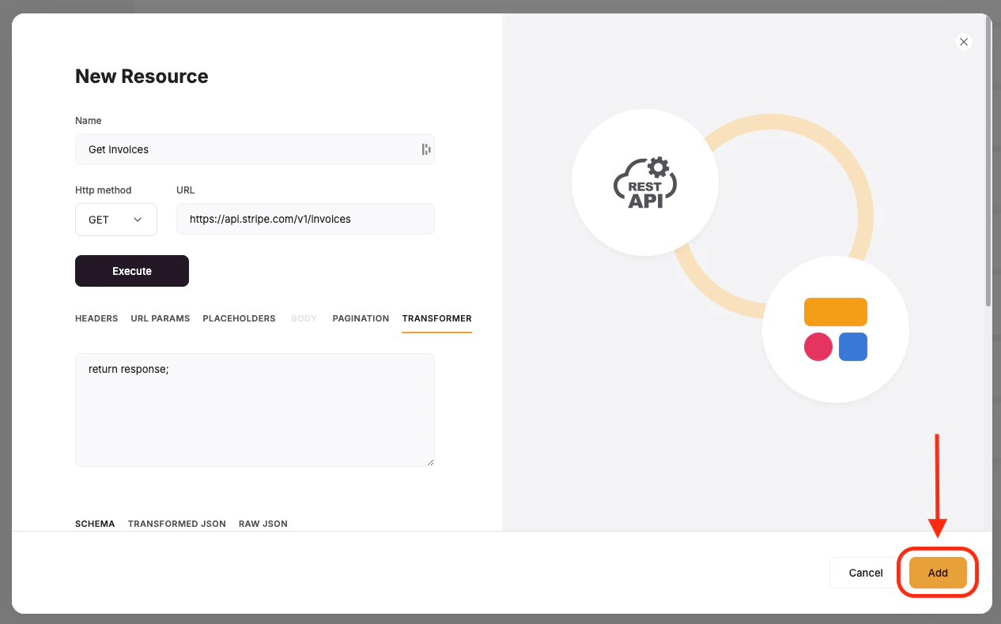Click the REST API cloud icon

[645, 182]
